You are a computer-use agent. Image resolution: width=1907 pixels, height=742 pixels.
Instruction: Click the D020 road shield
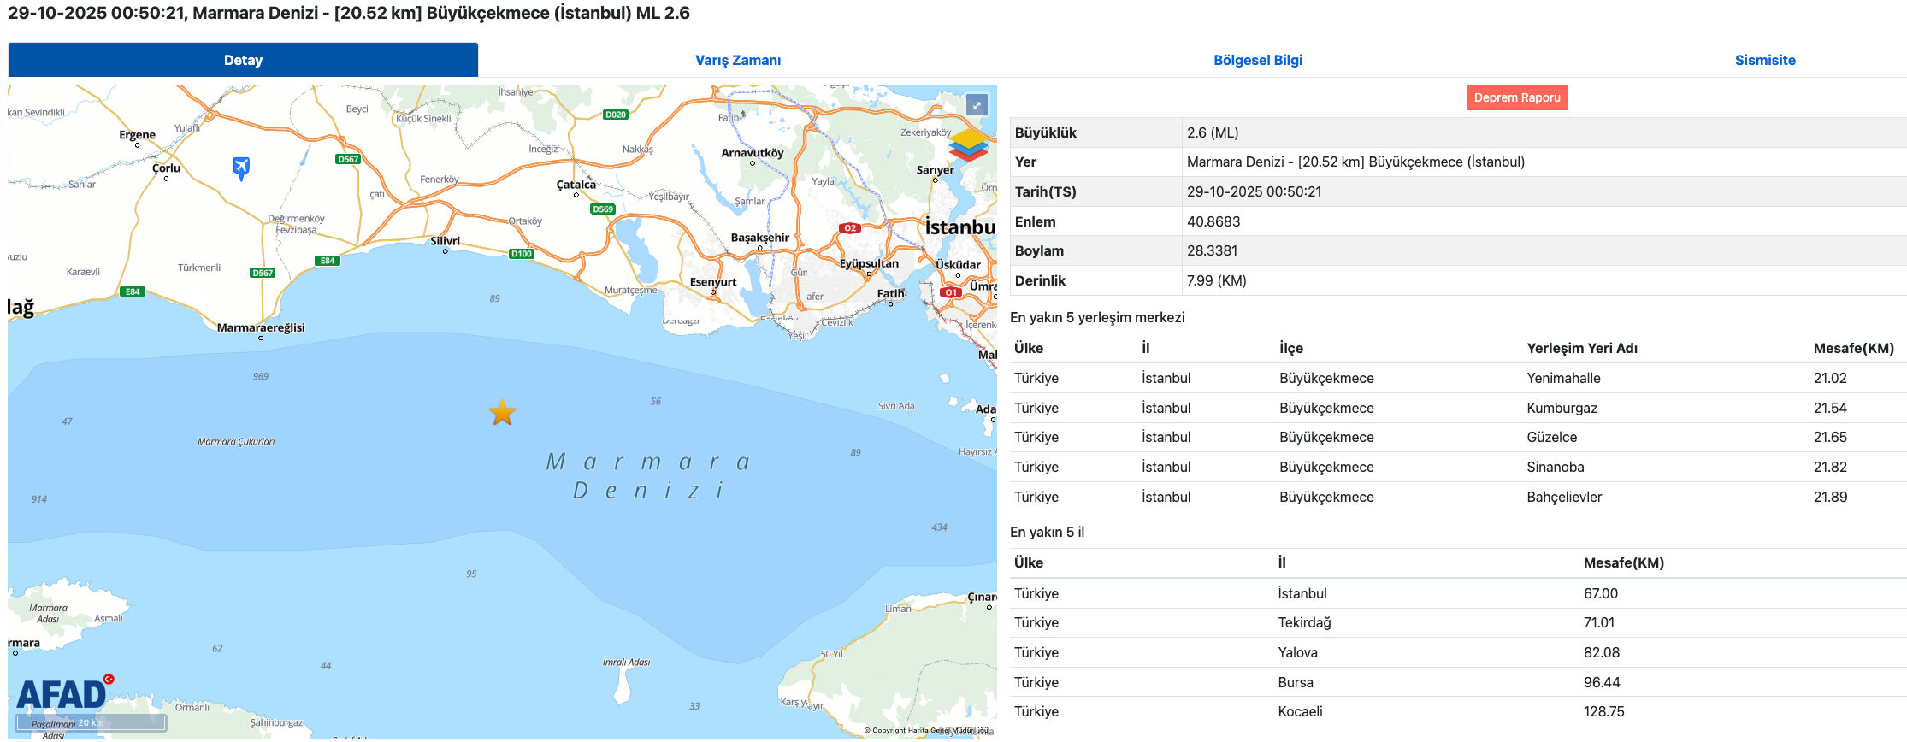(x=616, y=115)
